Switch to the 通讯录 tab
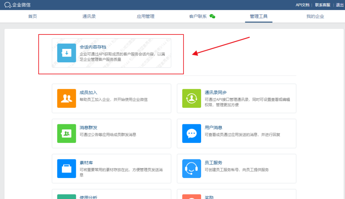Image resolution: width=345 pixels, height=199 pixels. (x=89, y=16)
